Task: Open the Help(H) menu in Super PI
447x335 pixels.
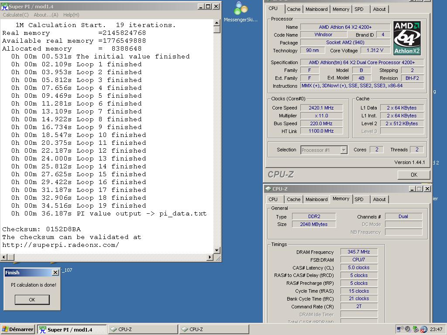Action: click(x=71, y=15)
